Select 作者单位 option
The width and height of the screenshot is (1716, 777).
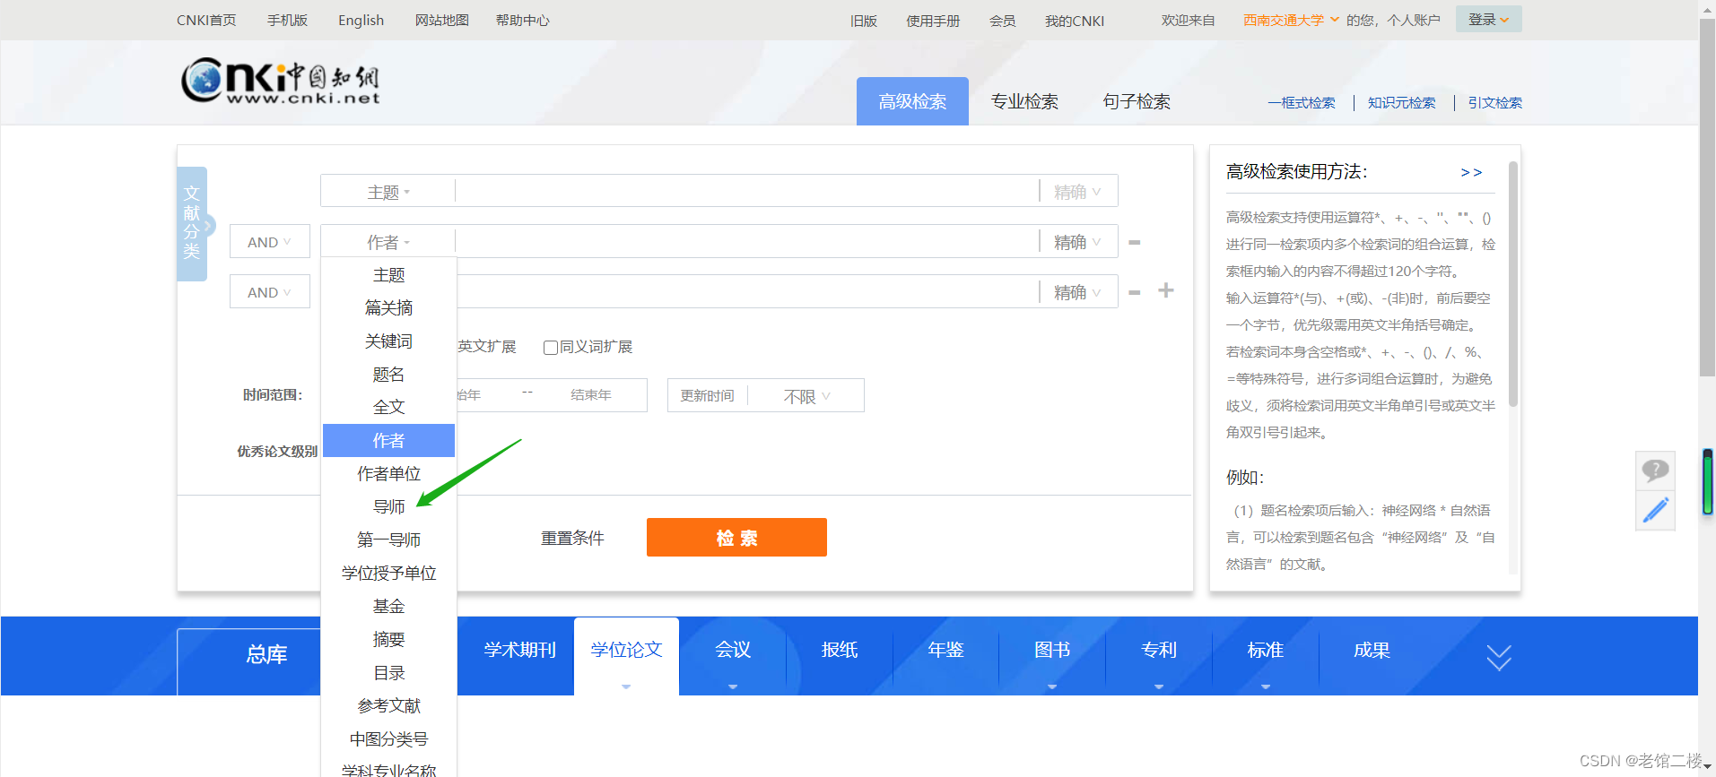coord(388,474)
